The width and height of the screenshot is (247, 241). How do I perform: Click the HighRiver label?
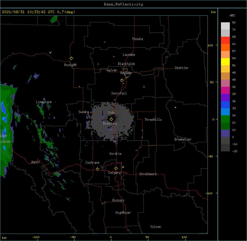[x=123, y=213]
